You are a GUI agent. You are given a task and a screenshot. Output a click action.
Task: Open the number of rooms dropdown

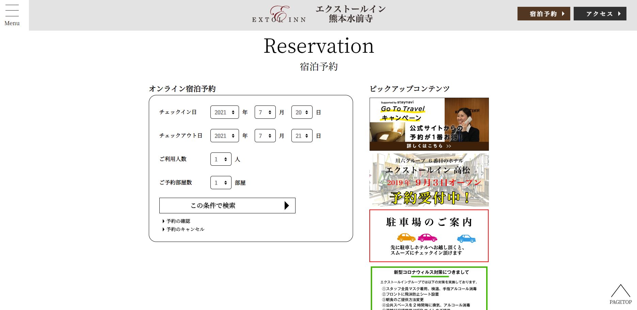[x=221, y=183]
